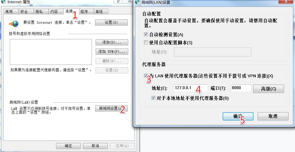Image resolution: width=295 pixels, height=152 pixels.
Task: Click the globe connection wizard icon
Action: [14, 24]
